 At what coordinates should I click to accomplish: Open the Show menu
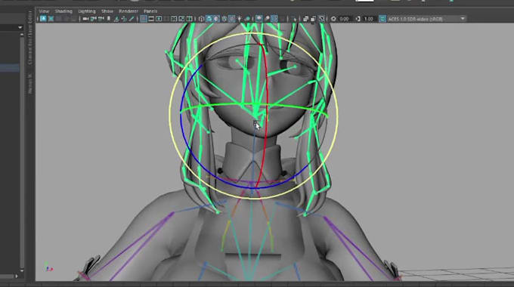107,11
